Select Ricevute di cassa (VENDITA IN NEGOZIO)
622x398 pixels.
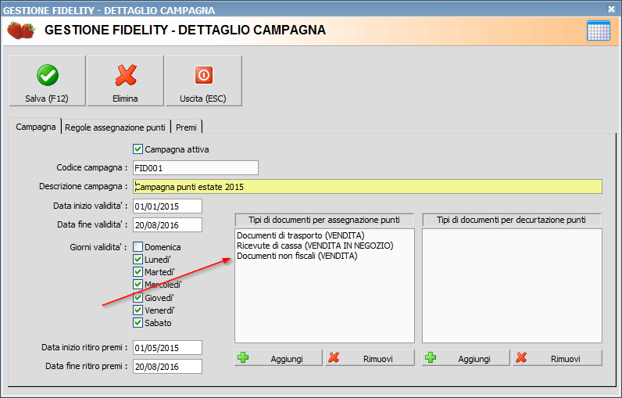click(x=315, y=246)
